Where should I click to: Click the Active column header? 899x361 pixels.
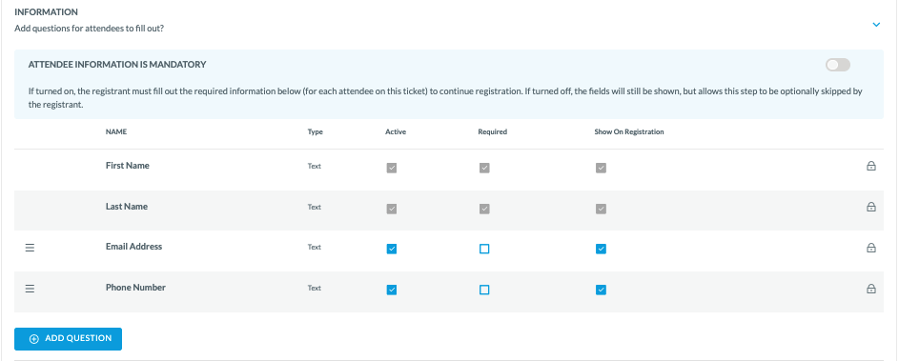coord(396,131)
